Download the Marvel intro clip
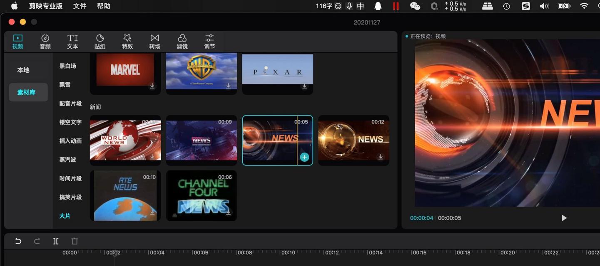This screenshot has width=600, height=266. pyautogui.click(x=152, y=86)
